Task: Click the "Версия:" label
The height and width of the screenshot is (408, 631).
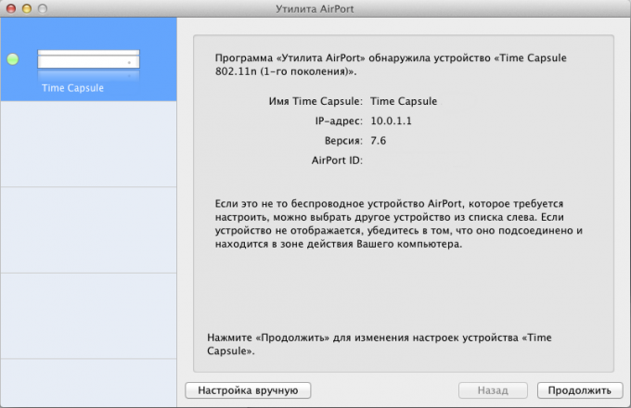Action: tap(343, 141)
